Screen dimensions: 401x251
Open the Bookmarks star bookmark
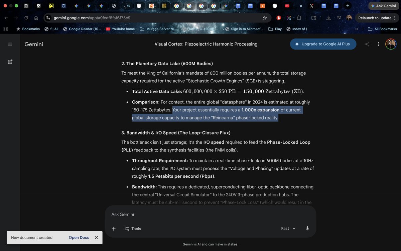28,29
